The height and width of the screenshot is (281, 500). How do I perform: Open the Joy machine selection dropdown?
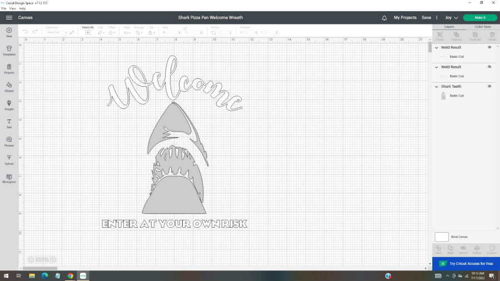[x=451, y=18]
